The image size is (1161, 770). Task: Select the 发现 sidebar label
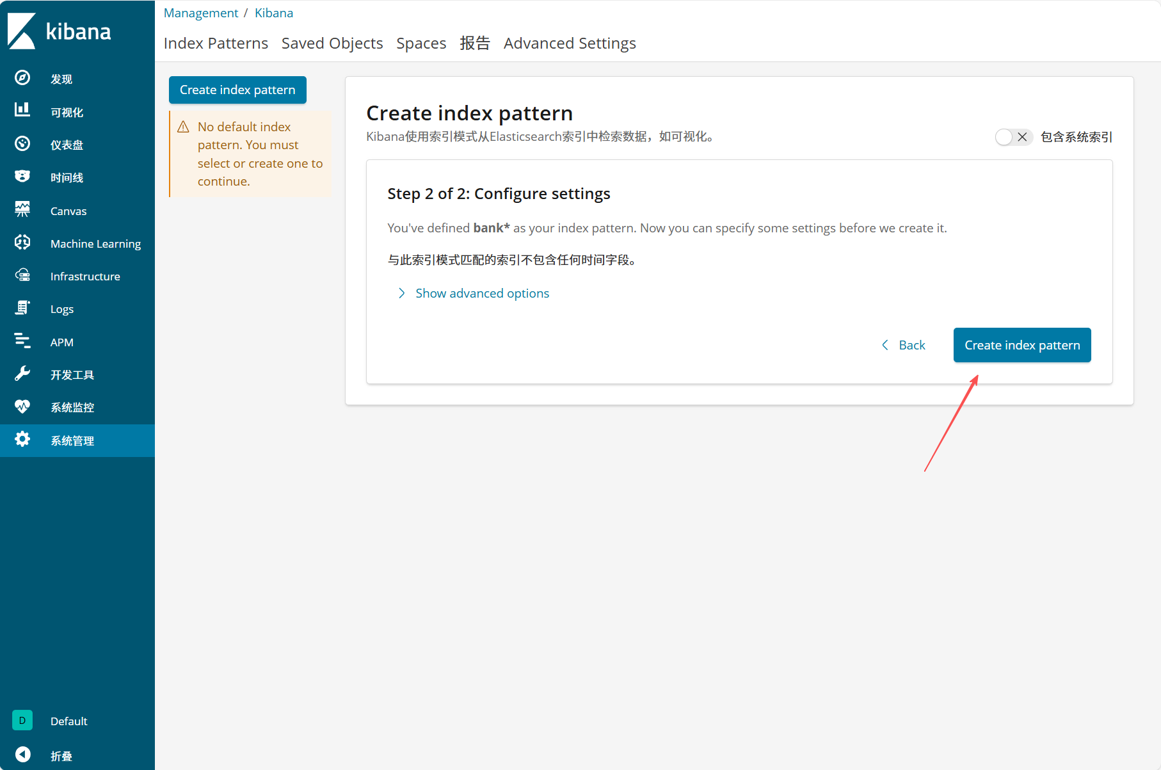61,79
